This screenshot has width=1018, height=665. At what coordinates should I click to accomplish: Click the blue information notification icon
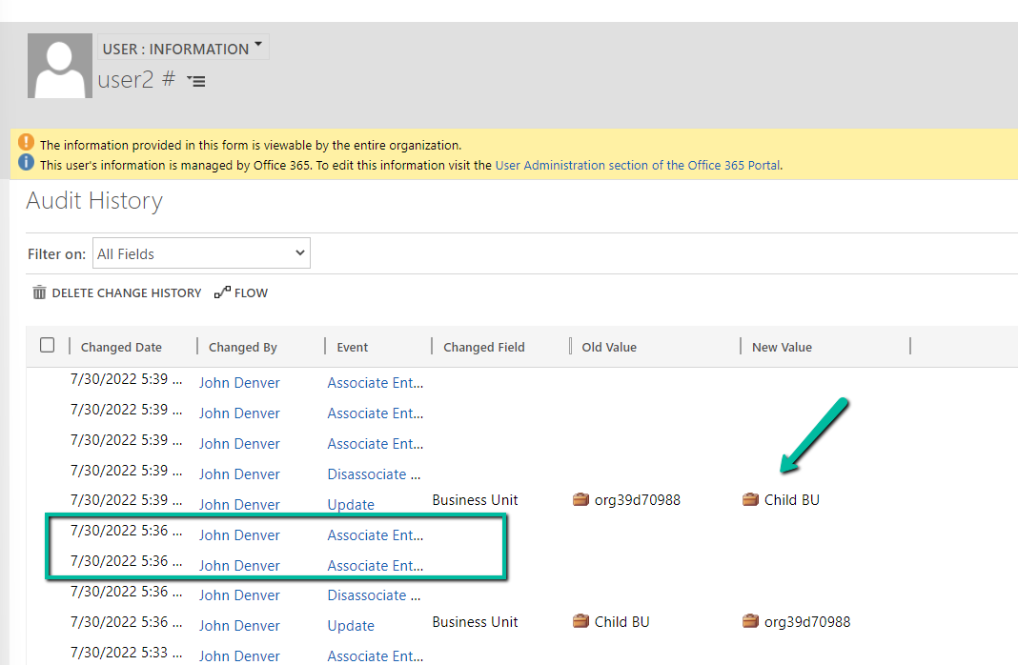click(x=27, y=164)
